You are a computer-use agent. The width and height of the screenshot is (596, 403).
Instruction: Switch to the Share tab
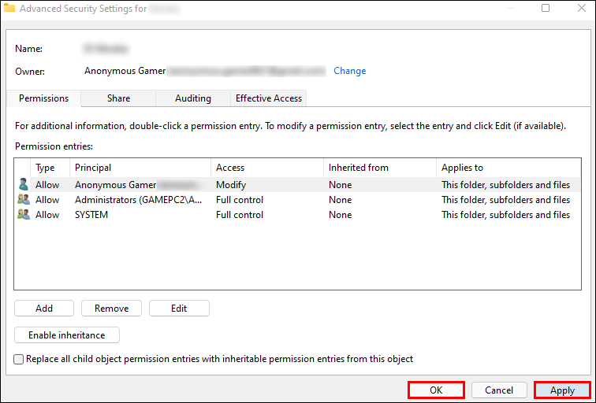pyautogui.click(x=118, y=98)
